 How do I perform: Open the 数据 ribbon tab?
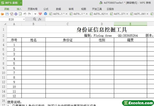(59, 9)
